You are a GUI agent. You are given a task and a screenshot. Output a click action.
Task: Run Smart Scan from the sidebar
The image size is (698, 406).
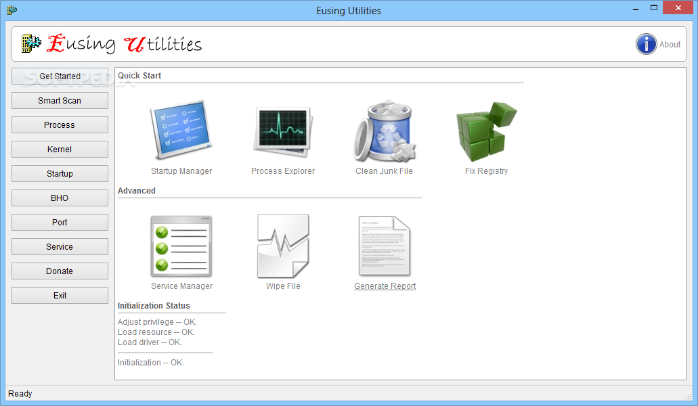(60, 101)
